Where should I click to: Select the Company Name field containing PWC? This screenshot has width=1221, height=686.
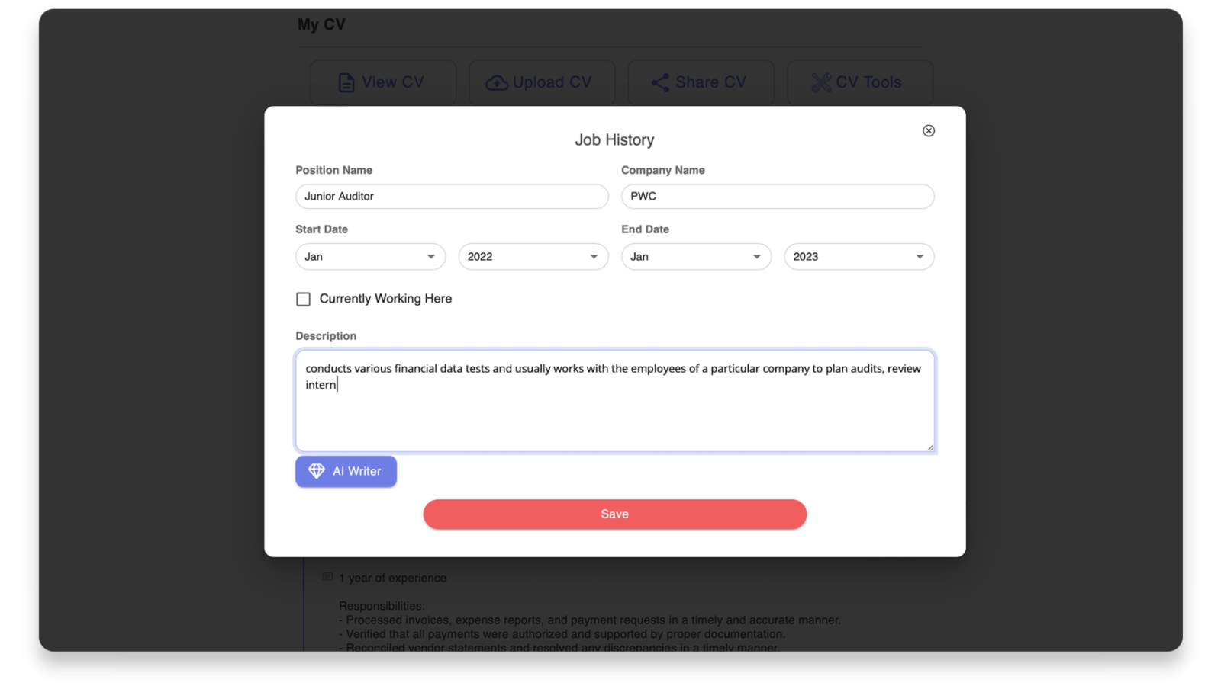coord(778,196)
